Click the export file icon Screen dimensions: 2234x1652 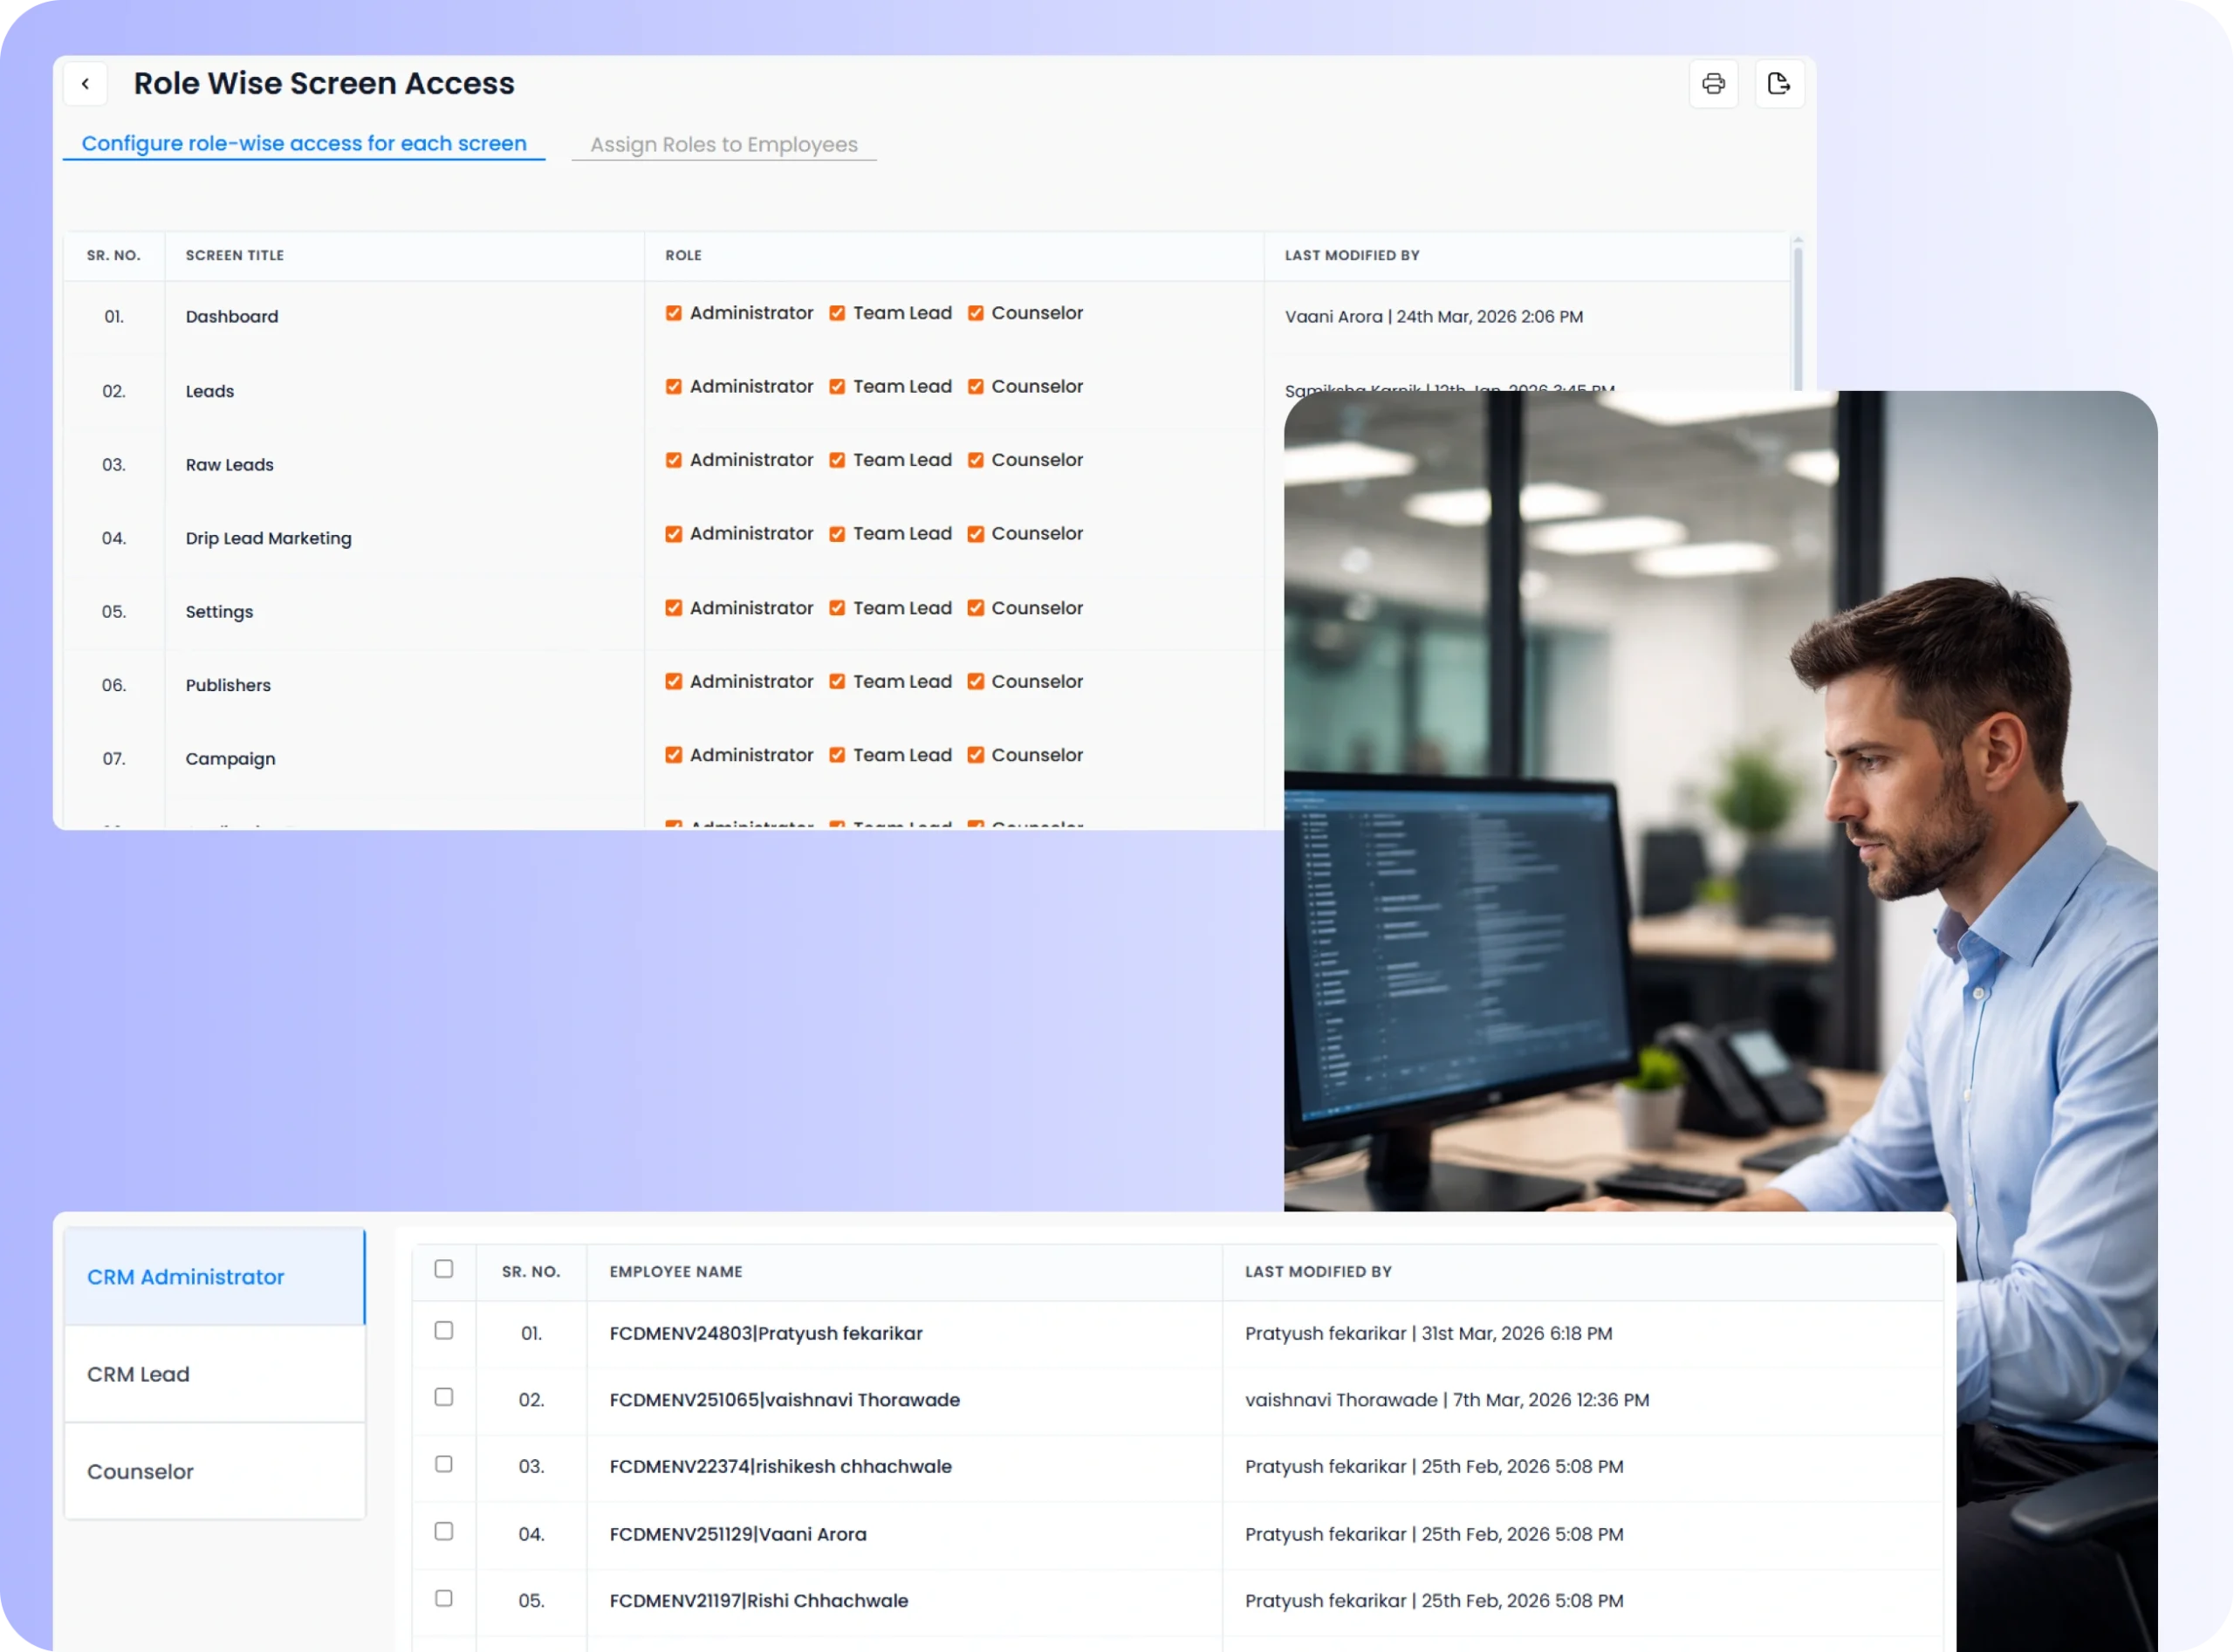click(x=1778, y=84)
